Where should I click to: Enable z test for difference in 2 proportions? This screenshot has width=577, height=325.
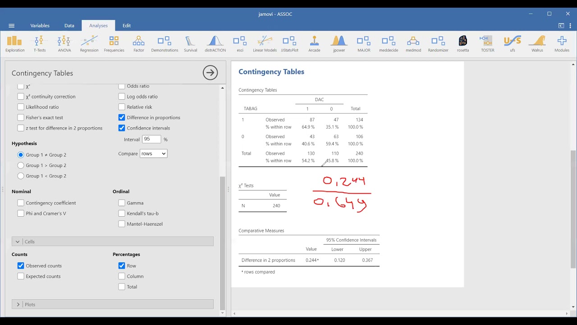pyautogui.click(x=21, y=128)
